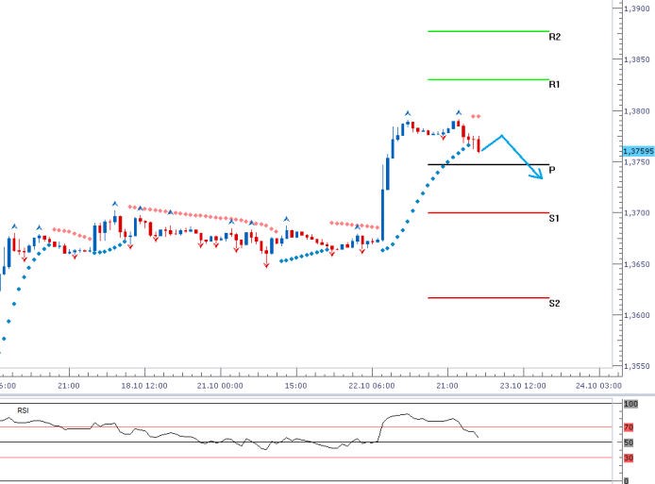655x484 pixels.
Task: Click the 1,3550 price axis label
Action: click(x=637, y=366)
